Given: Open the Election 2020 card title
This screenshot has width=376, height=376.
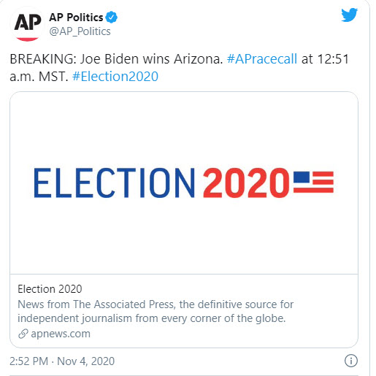Looking at the screenshot, I should 50,289.
